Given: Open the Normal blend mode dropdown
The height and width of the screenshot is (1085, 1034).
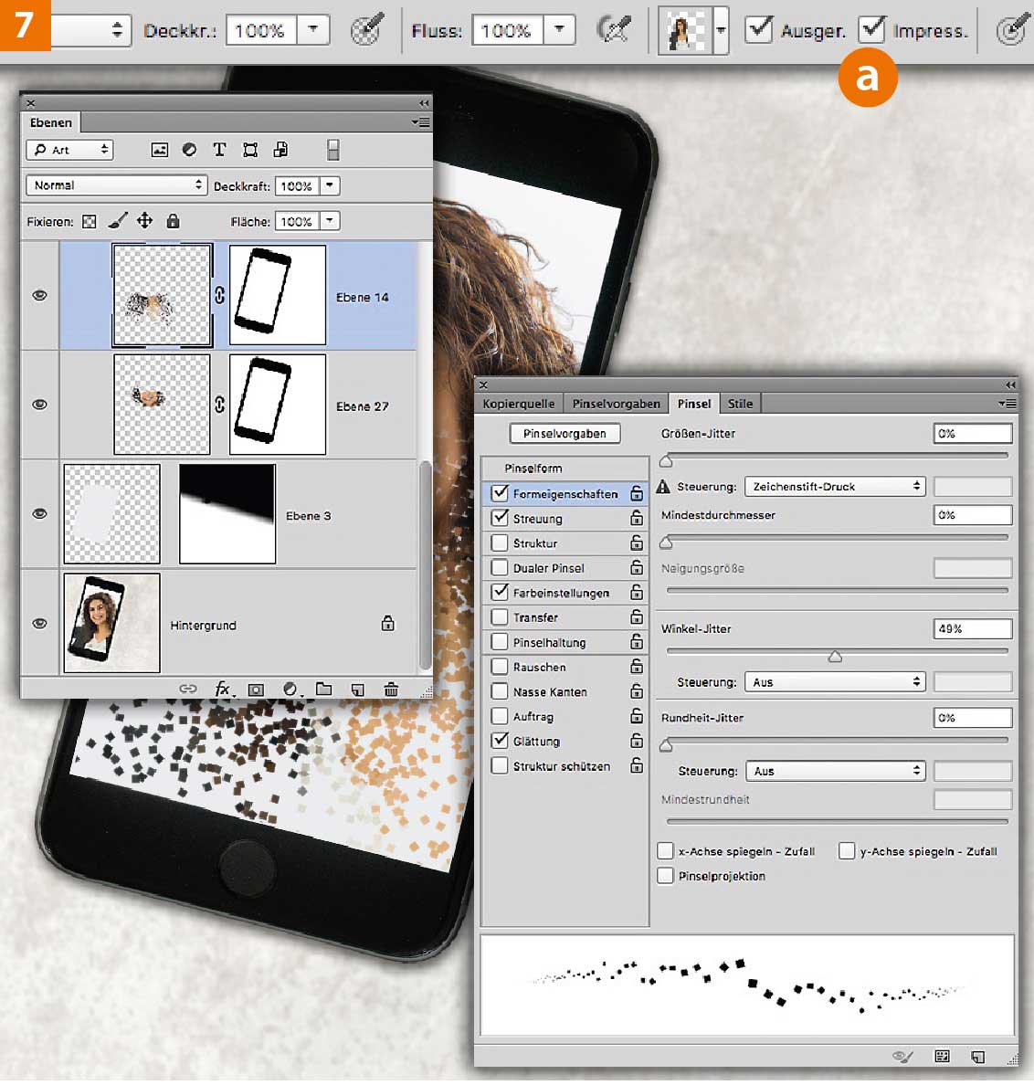Looking at the screenshot, I should (x=117, y=185).
